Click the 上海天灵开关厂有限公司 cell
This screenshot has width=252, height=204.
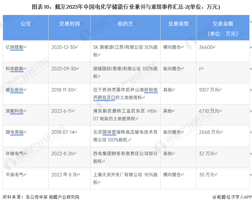tap(125, 178)
